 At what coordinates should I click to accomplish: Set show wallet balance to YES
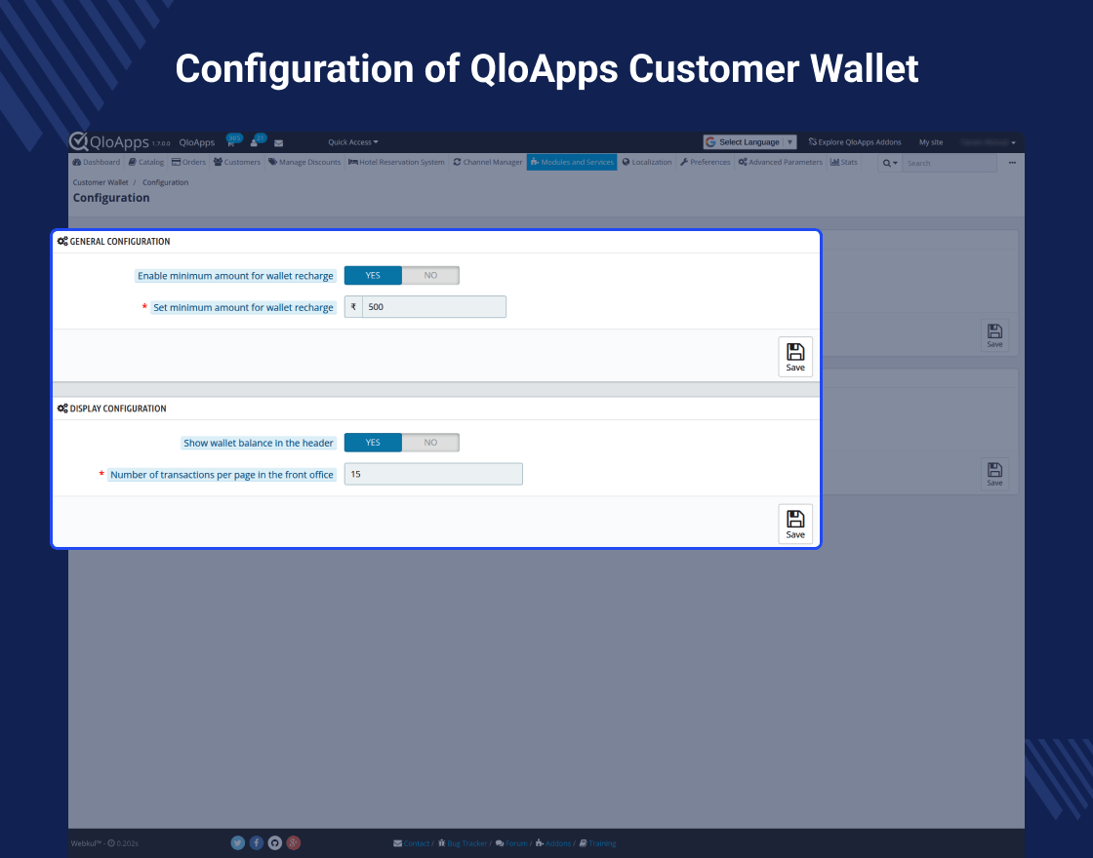coord(373,443)
